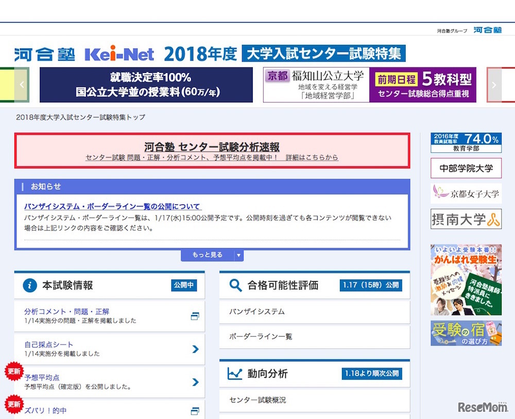The height and width of the screenshot is (419, 515).
Task: Select the センター試験概況 row
Action: tap(315, 400)
